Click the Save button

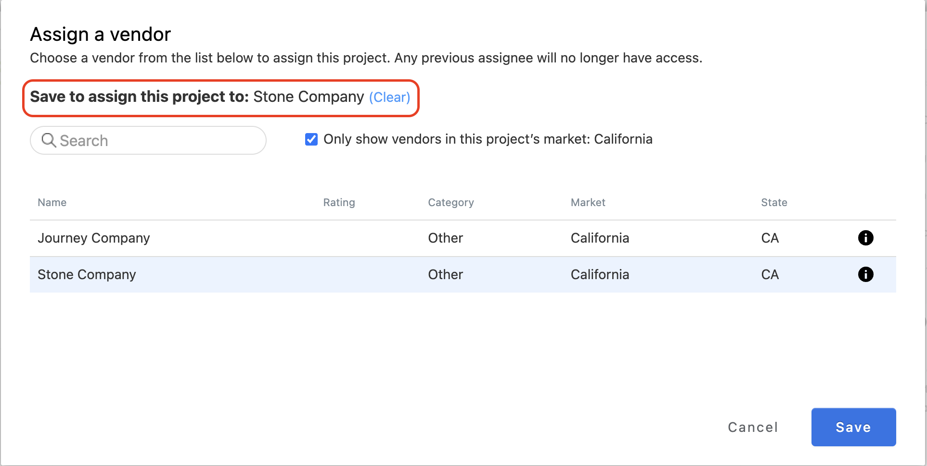click(853, 427)
